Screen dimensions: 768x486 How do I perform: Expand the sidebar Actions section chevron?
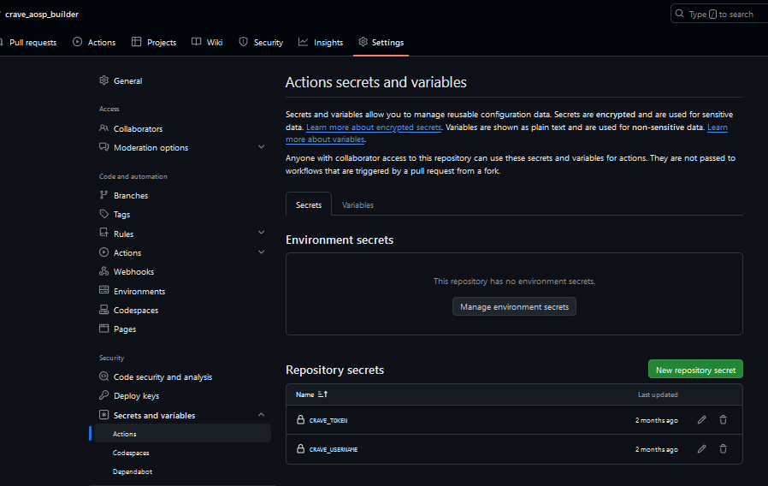tap(262, 252)
